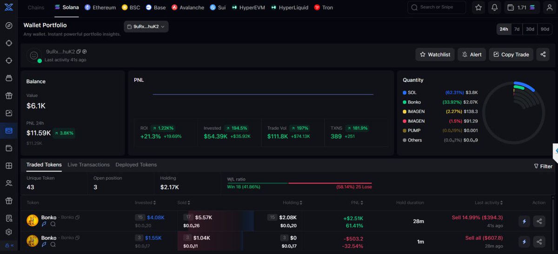The image size is (558, 254).
Task: Switch to the Tron chain
Action: (324, 7)
